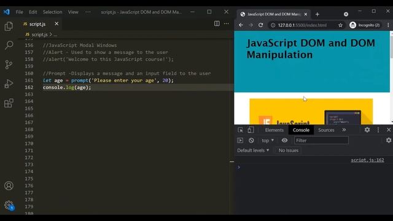The width and height of the screenshot is (393, 221).
Task: Open the Edit menu
Action: [33, 12]
